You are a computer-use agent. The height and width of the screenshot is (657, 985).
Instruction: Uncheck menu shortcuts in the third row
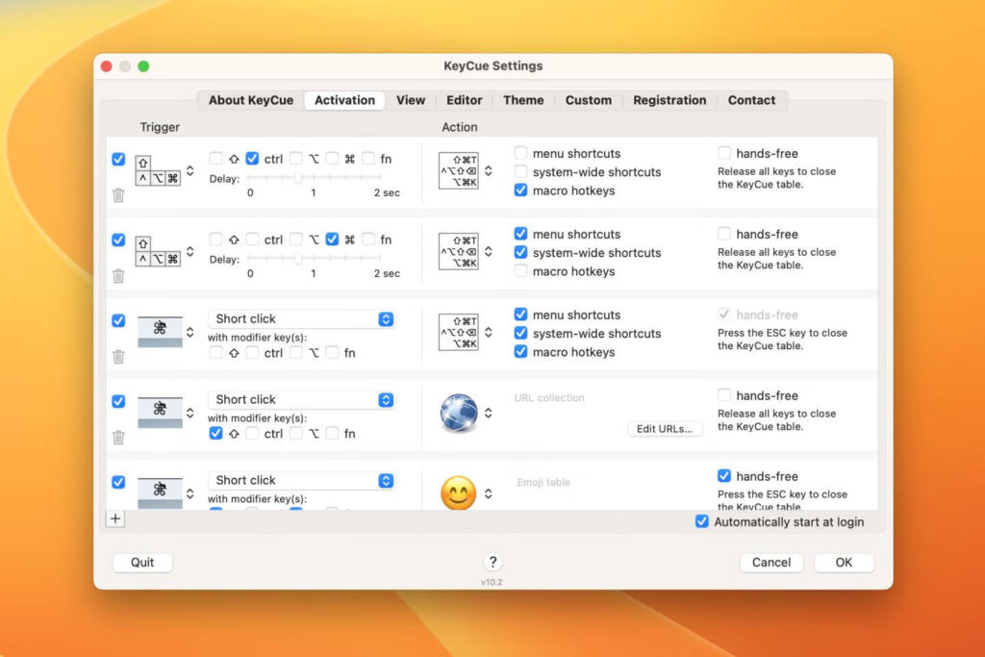pyautogui.click(x=520, y=315)
